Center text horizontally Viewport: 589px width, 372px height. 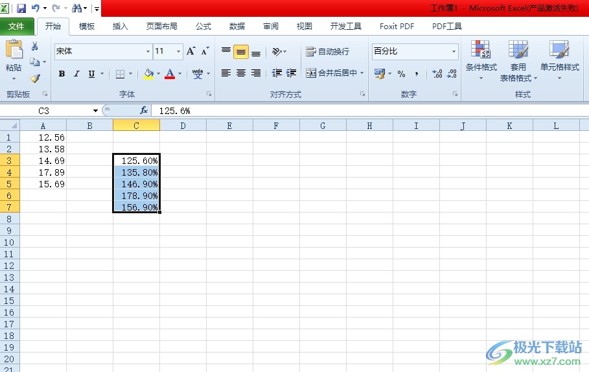[x=241, y=73]
